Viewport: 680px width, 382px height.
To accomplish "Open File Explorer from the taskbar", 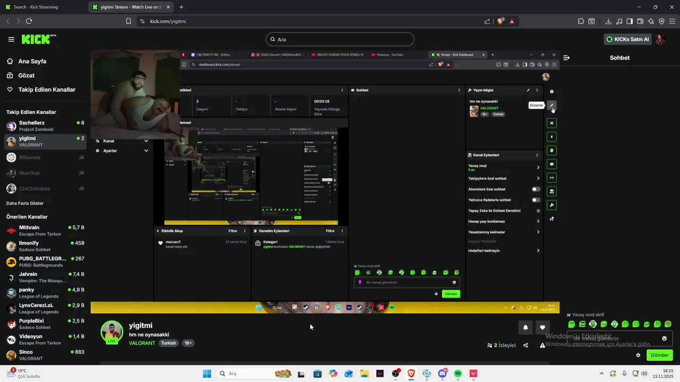I will [364, 374].
